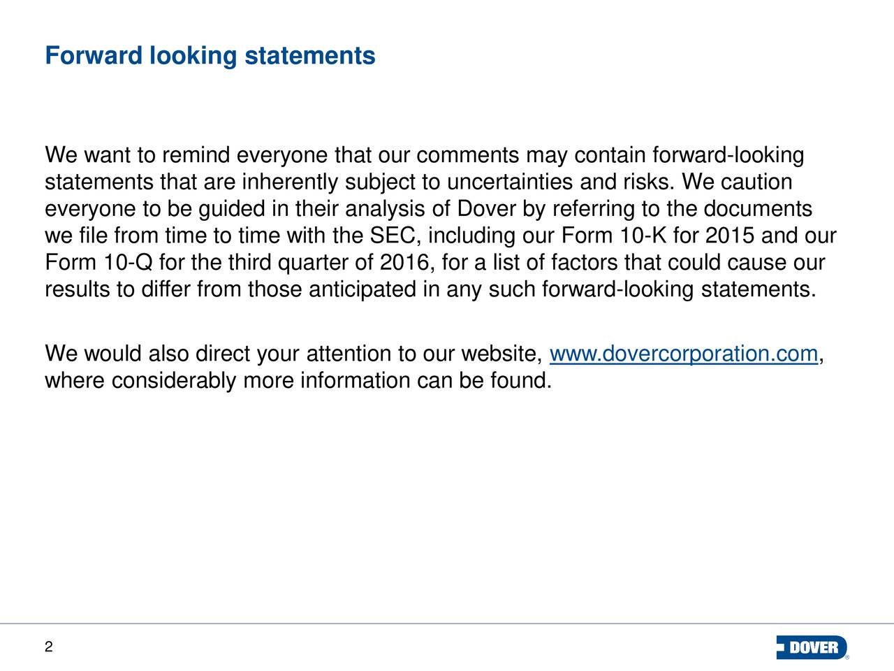894x671 pixels.
Task: Select the slide number 2
Action: tap(48, 647)
